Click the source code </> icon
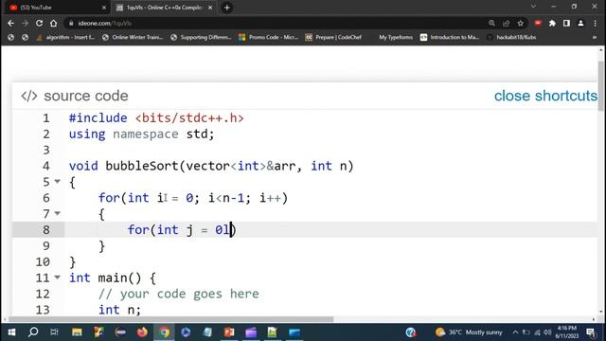This screenshot has width=606, height=341. point(29,96)
